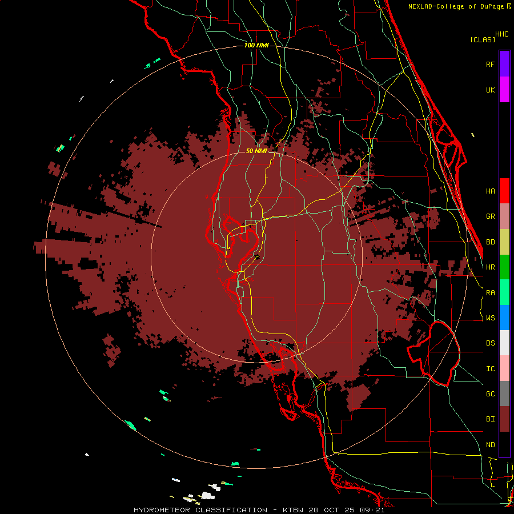The image size is (514, 514).
Task: Click the HHC product code text
Action: (x=502, y=34)
